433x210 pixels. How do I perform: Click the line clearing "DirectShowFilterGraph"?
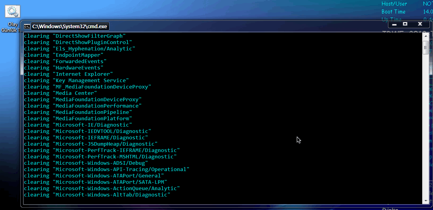tap(75, 36)
